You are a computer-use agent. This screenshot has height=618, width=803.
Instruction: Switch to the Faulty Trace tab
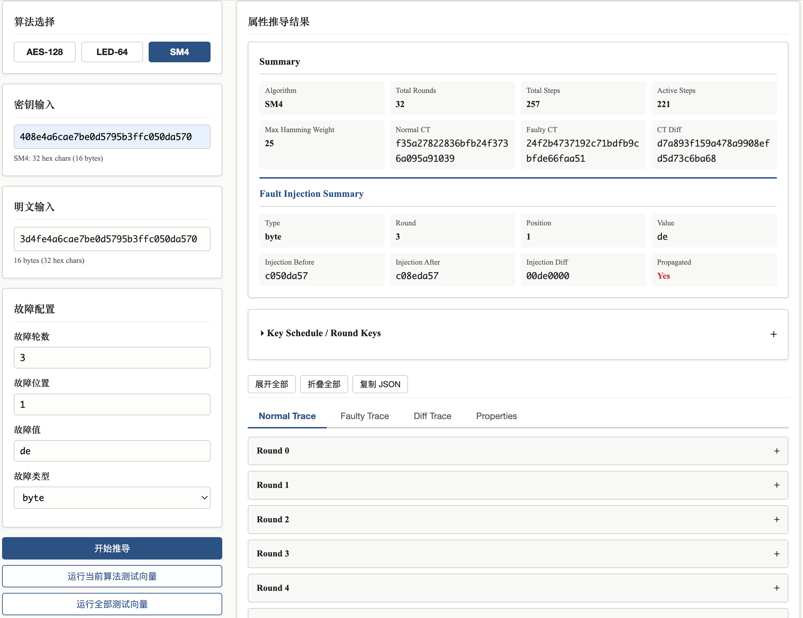pyautogui.click(x=364, y=416)
